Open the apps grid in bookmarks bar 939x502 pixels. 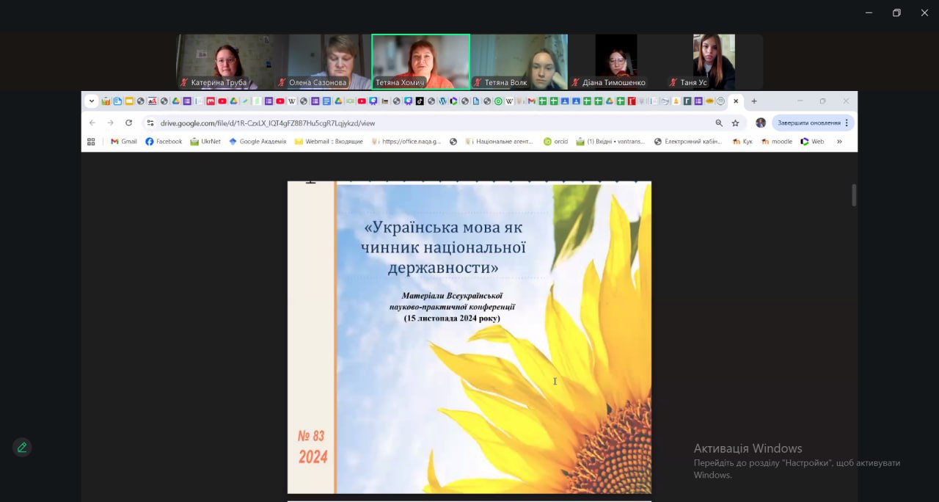[92, 142]
